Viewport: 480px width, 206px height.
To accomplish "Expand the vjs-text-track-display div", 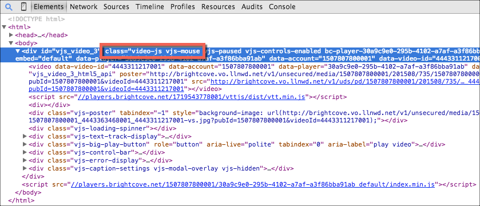I will coord(25,136).
